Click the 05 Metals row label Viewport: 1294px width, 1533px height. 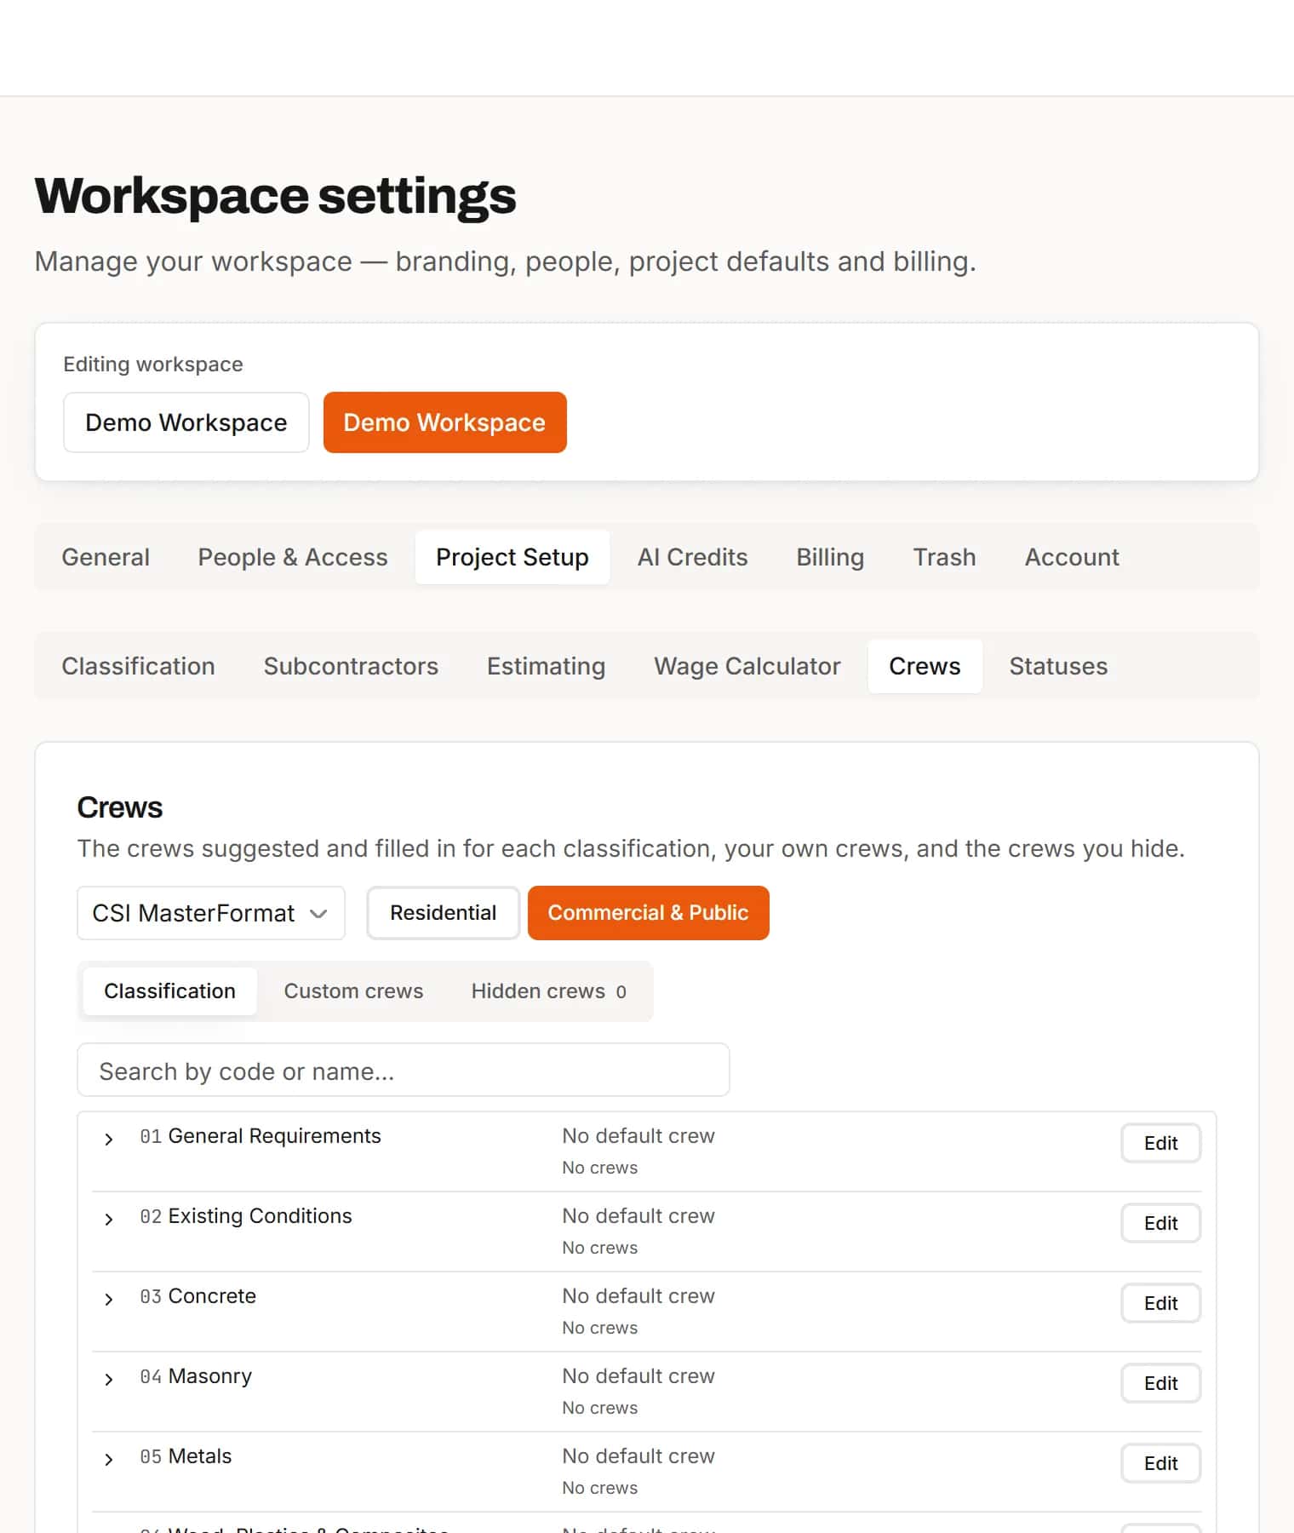point(186,1456)
